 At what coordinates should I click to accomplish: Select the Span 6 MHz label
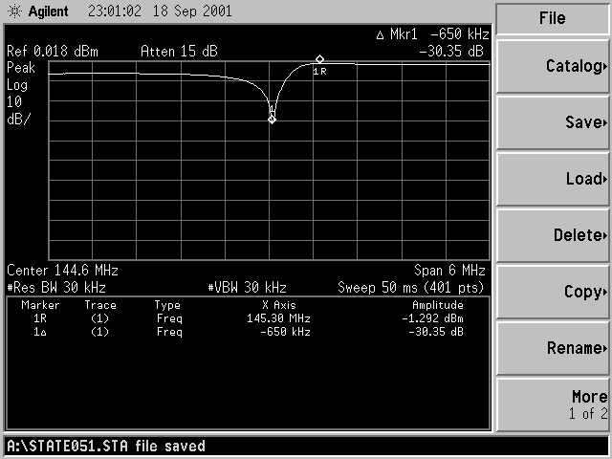pyautogui.click(x=449, y=271)
